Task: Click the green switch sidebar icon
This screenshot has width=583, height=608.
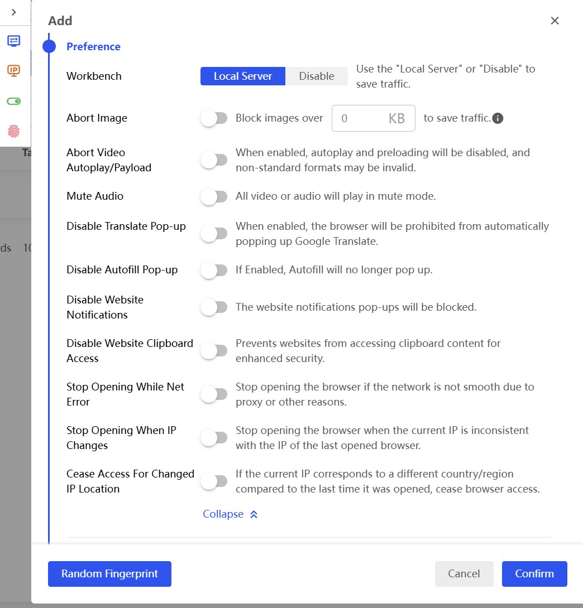Action: 14,101
